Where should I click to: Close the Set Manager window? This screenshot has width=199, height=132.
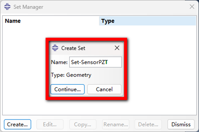point(192,7)
